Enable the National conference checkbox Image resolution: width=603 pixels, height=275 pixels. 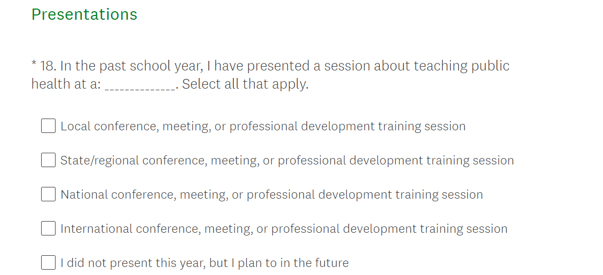pyautogui.click(x=49, y=194)
